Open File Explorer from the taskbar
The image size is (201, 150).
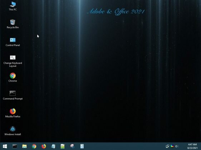coord(24,146)
